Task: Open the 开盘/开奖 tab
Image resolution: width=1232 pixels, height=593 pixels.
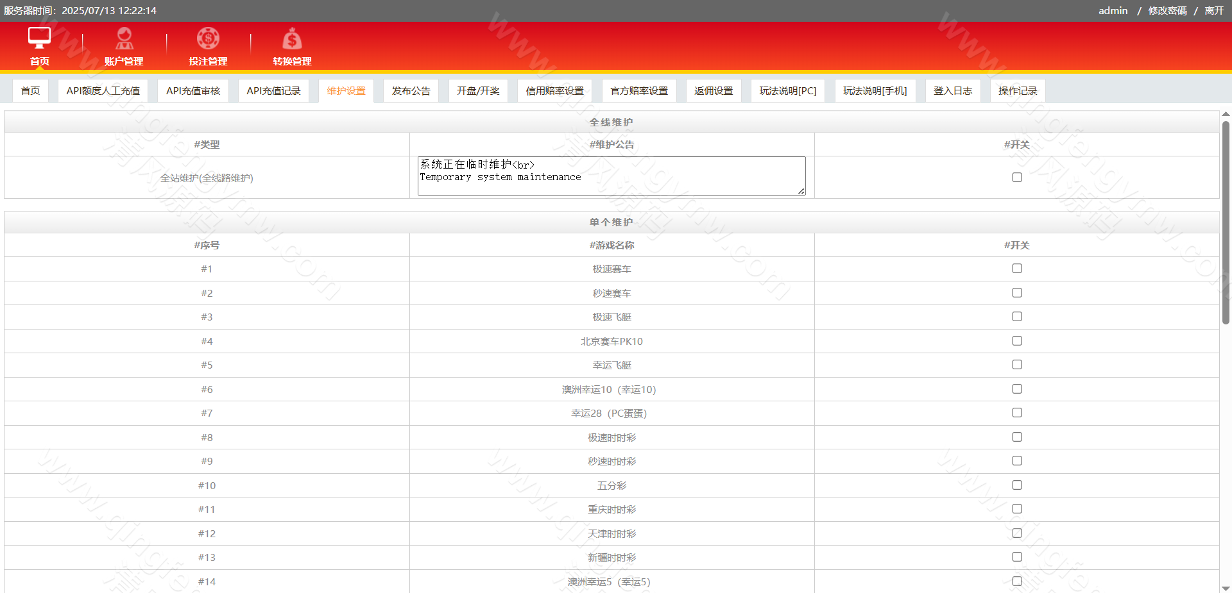Action: click(x=478, y=91)
